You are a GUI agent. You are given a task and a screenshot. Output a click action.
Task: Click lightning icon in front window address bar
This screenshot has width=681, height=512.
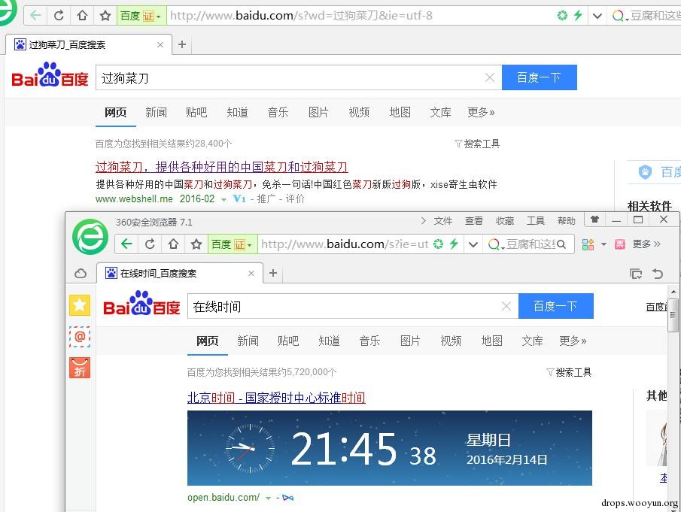pyautogui.click(x=454, y=244)
